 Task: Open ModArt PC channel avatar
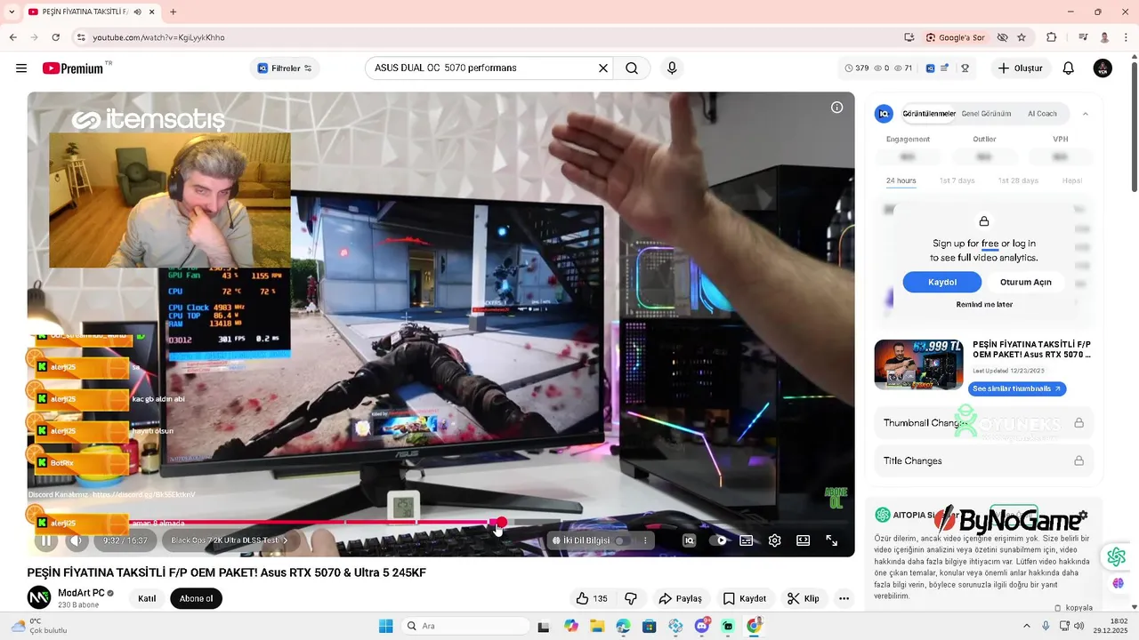(x=39, y=597)
